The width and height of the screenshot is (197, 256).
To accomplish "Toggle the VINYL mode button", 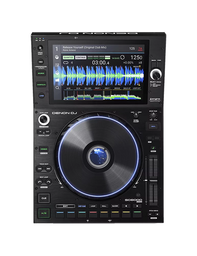I will point(153,126).
